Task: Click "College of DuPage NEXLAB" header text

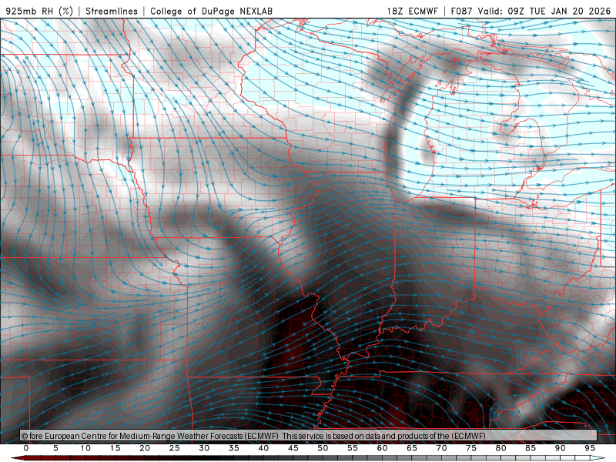Action: click(211, 11)
